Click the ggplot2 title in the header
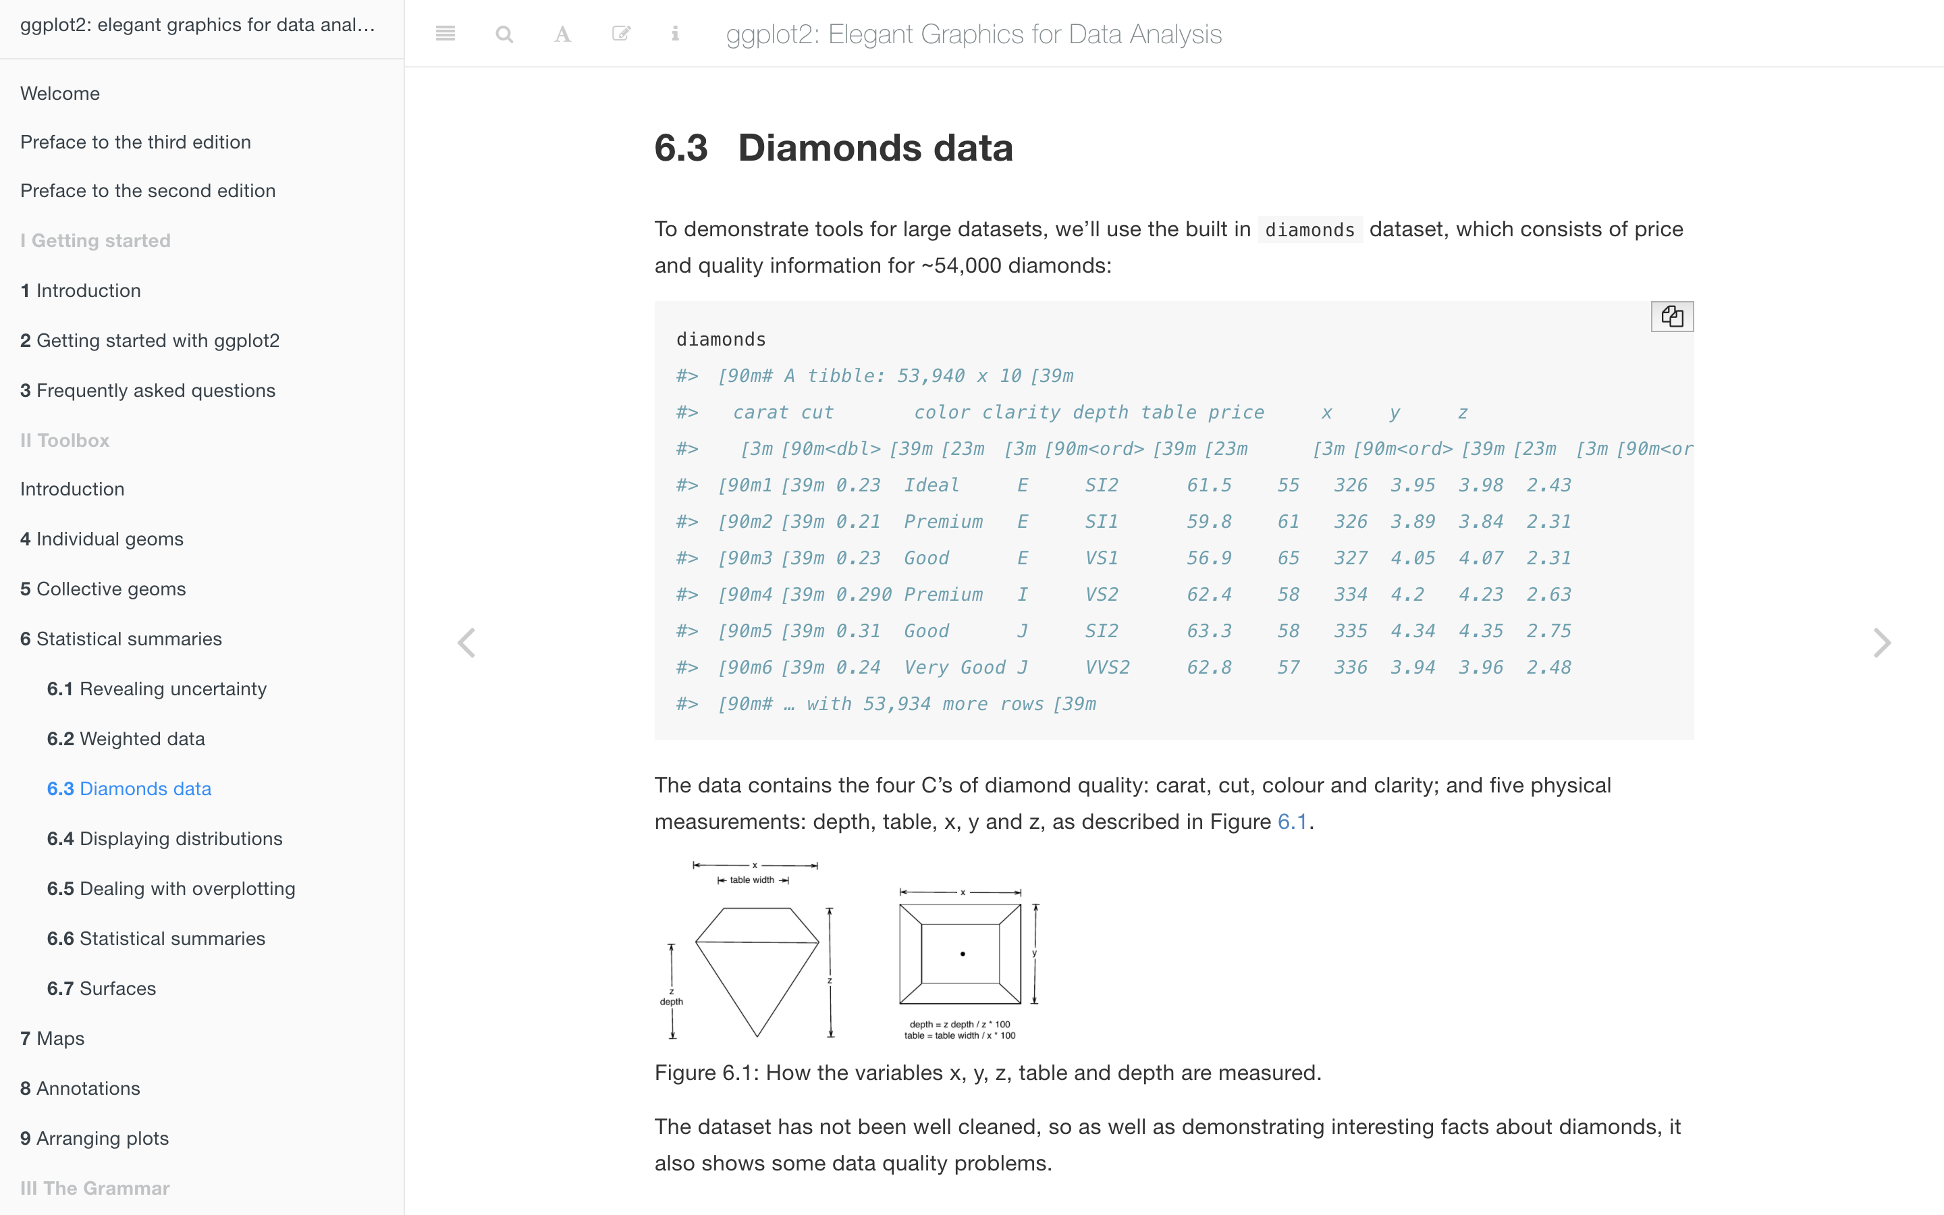Viewport: 1944px width, 1215px height. pyautogui.click(x=973, y=34)
